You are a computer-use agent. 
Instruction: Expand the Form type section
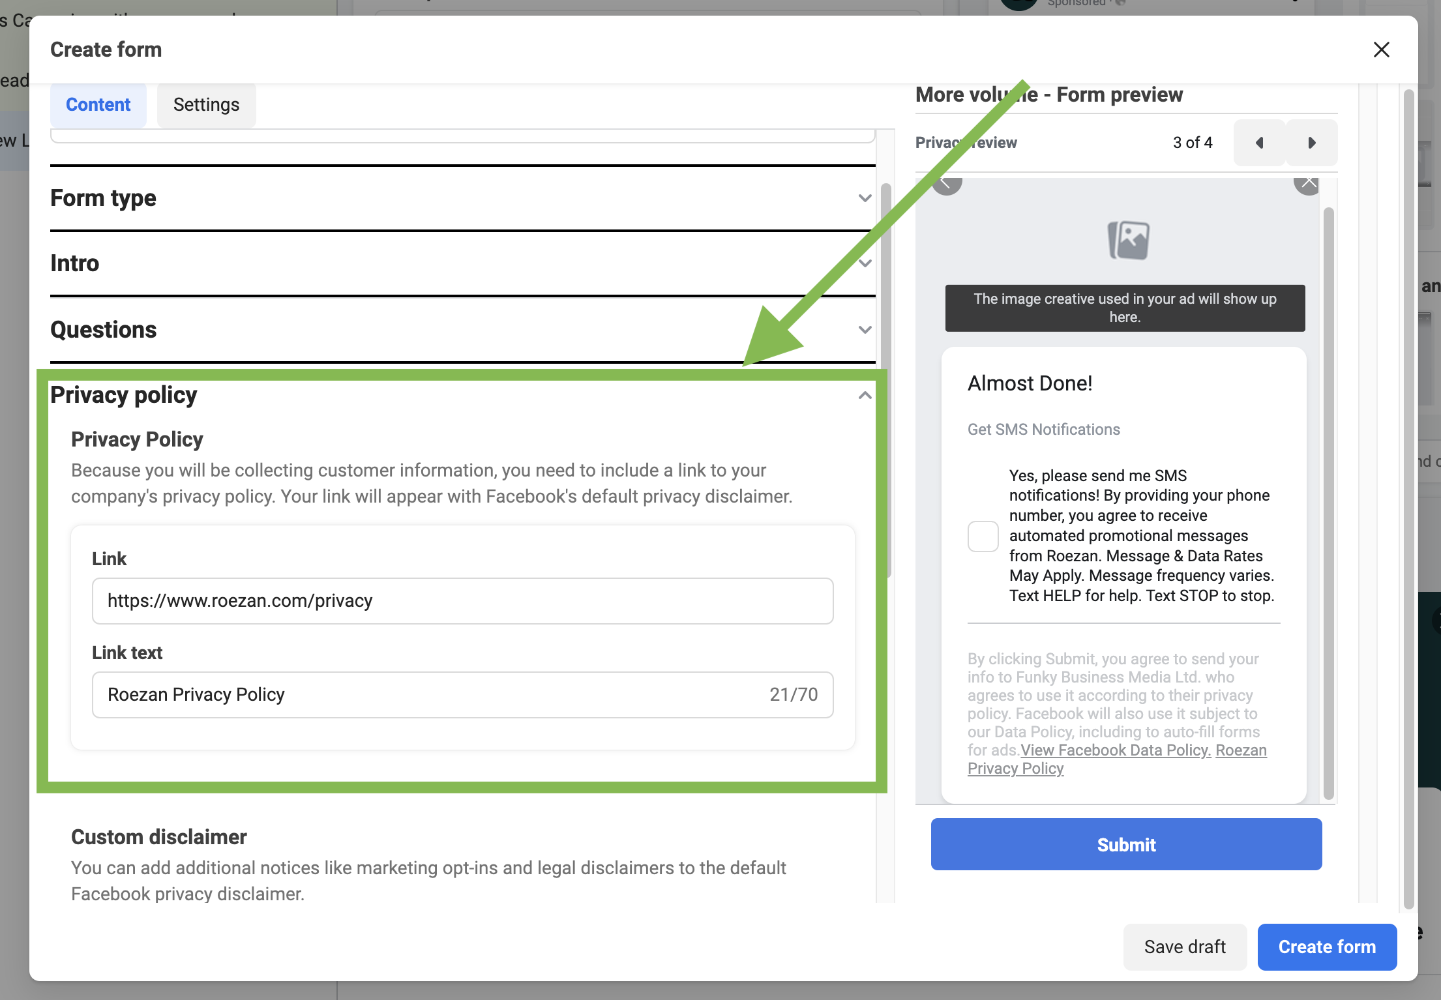865,198
